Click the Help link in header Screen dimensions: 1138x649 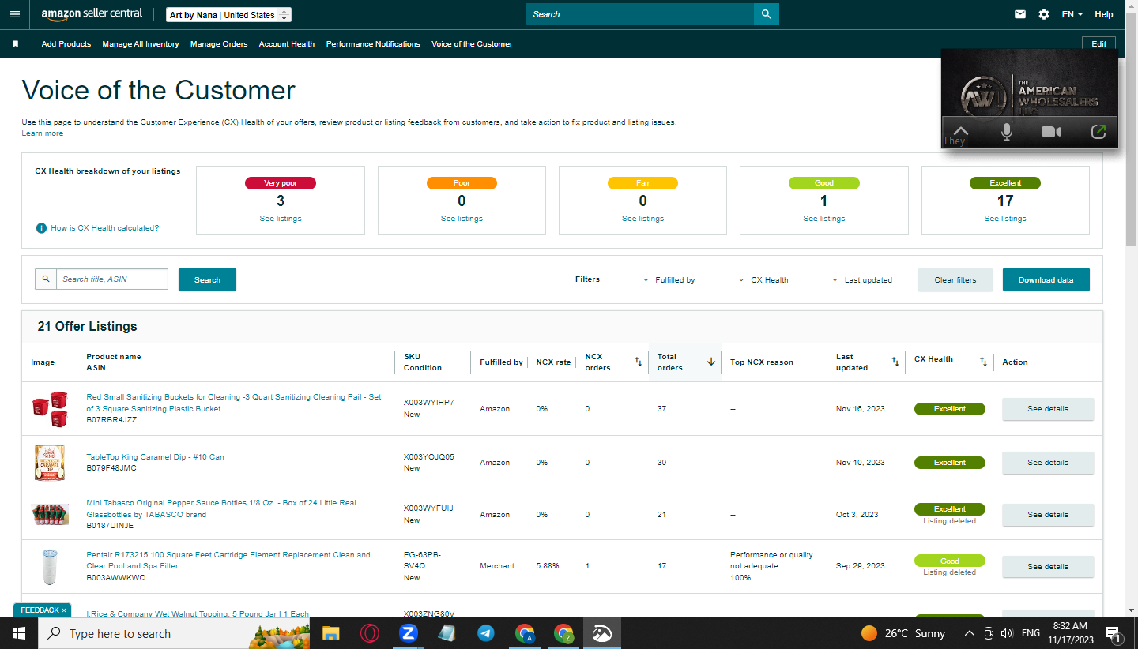(x=1104, y=14)
